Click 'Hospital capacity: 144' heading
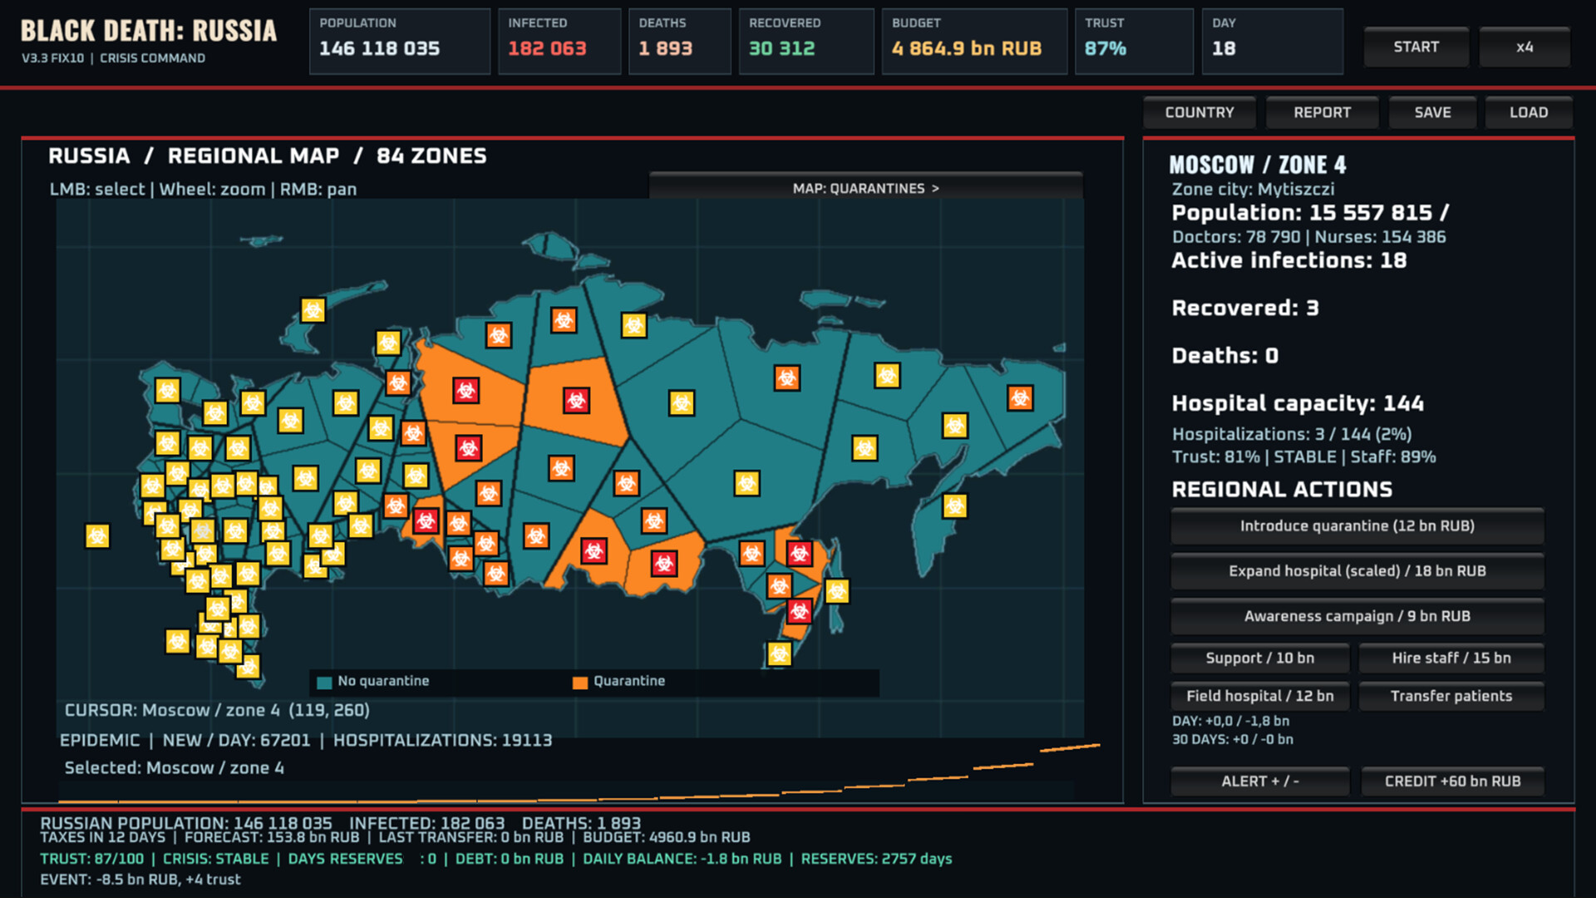This screenshot has width=1596, height=898. pyautogui.click(x=1298, y=403)
